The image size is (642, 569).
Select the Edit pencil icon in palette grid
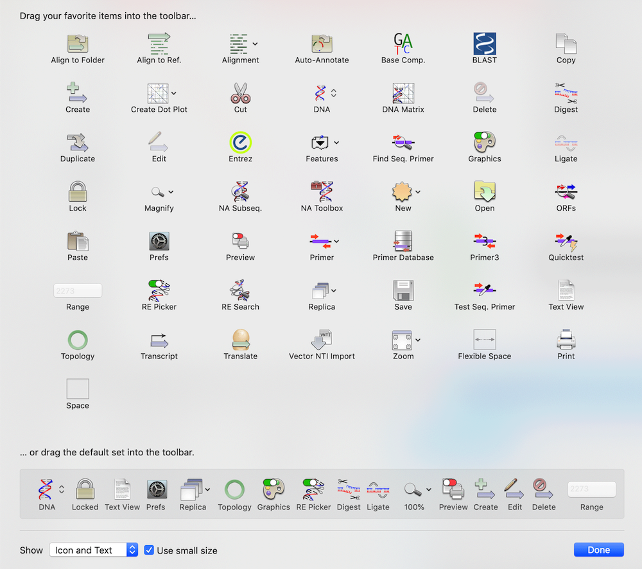pyautogui.click(x=159, y=142)
